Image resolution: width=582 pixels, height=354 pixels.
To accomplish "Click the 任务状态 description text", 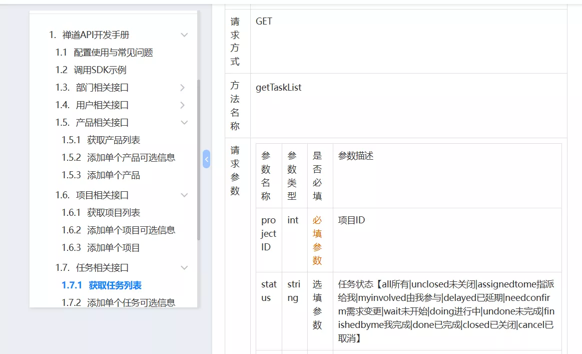I will click(x=446, y=311).
